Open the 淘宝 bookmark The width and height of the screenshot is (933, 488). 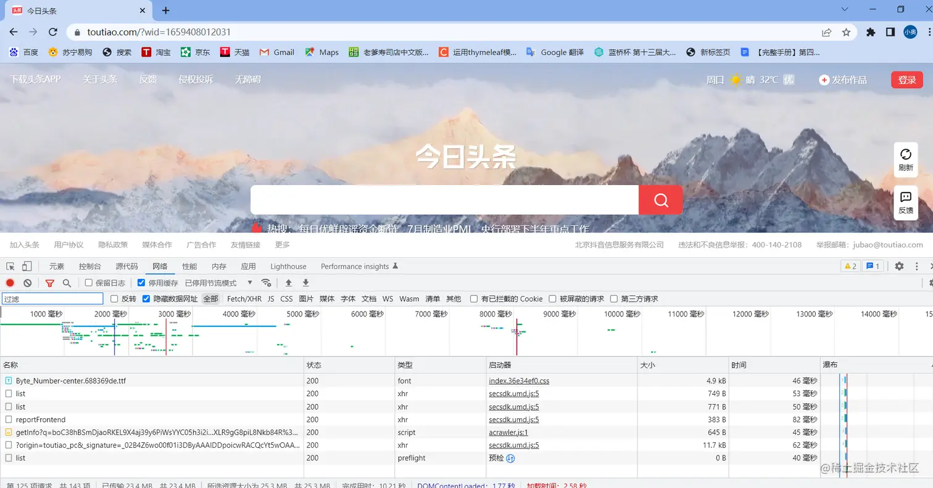click(x=156, y=52)
